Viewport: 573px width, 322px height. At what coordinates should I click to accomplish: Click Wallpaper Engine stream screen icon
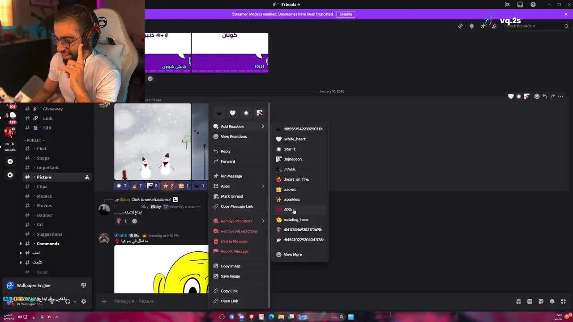coord(83,285)
